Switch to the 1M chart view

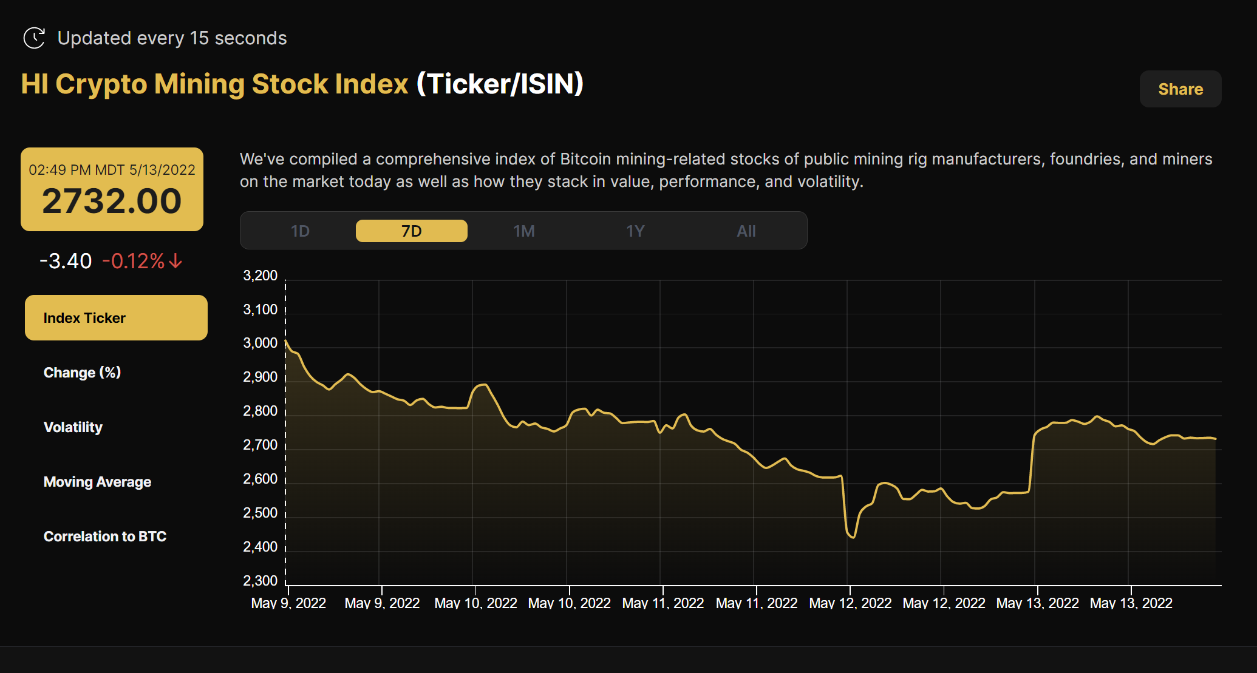523,231
